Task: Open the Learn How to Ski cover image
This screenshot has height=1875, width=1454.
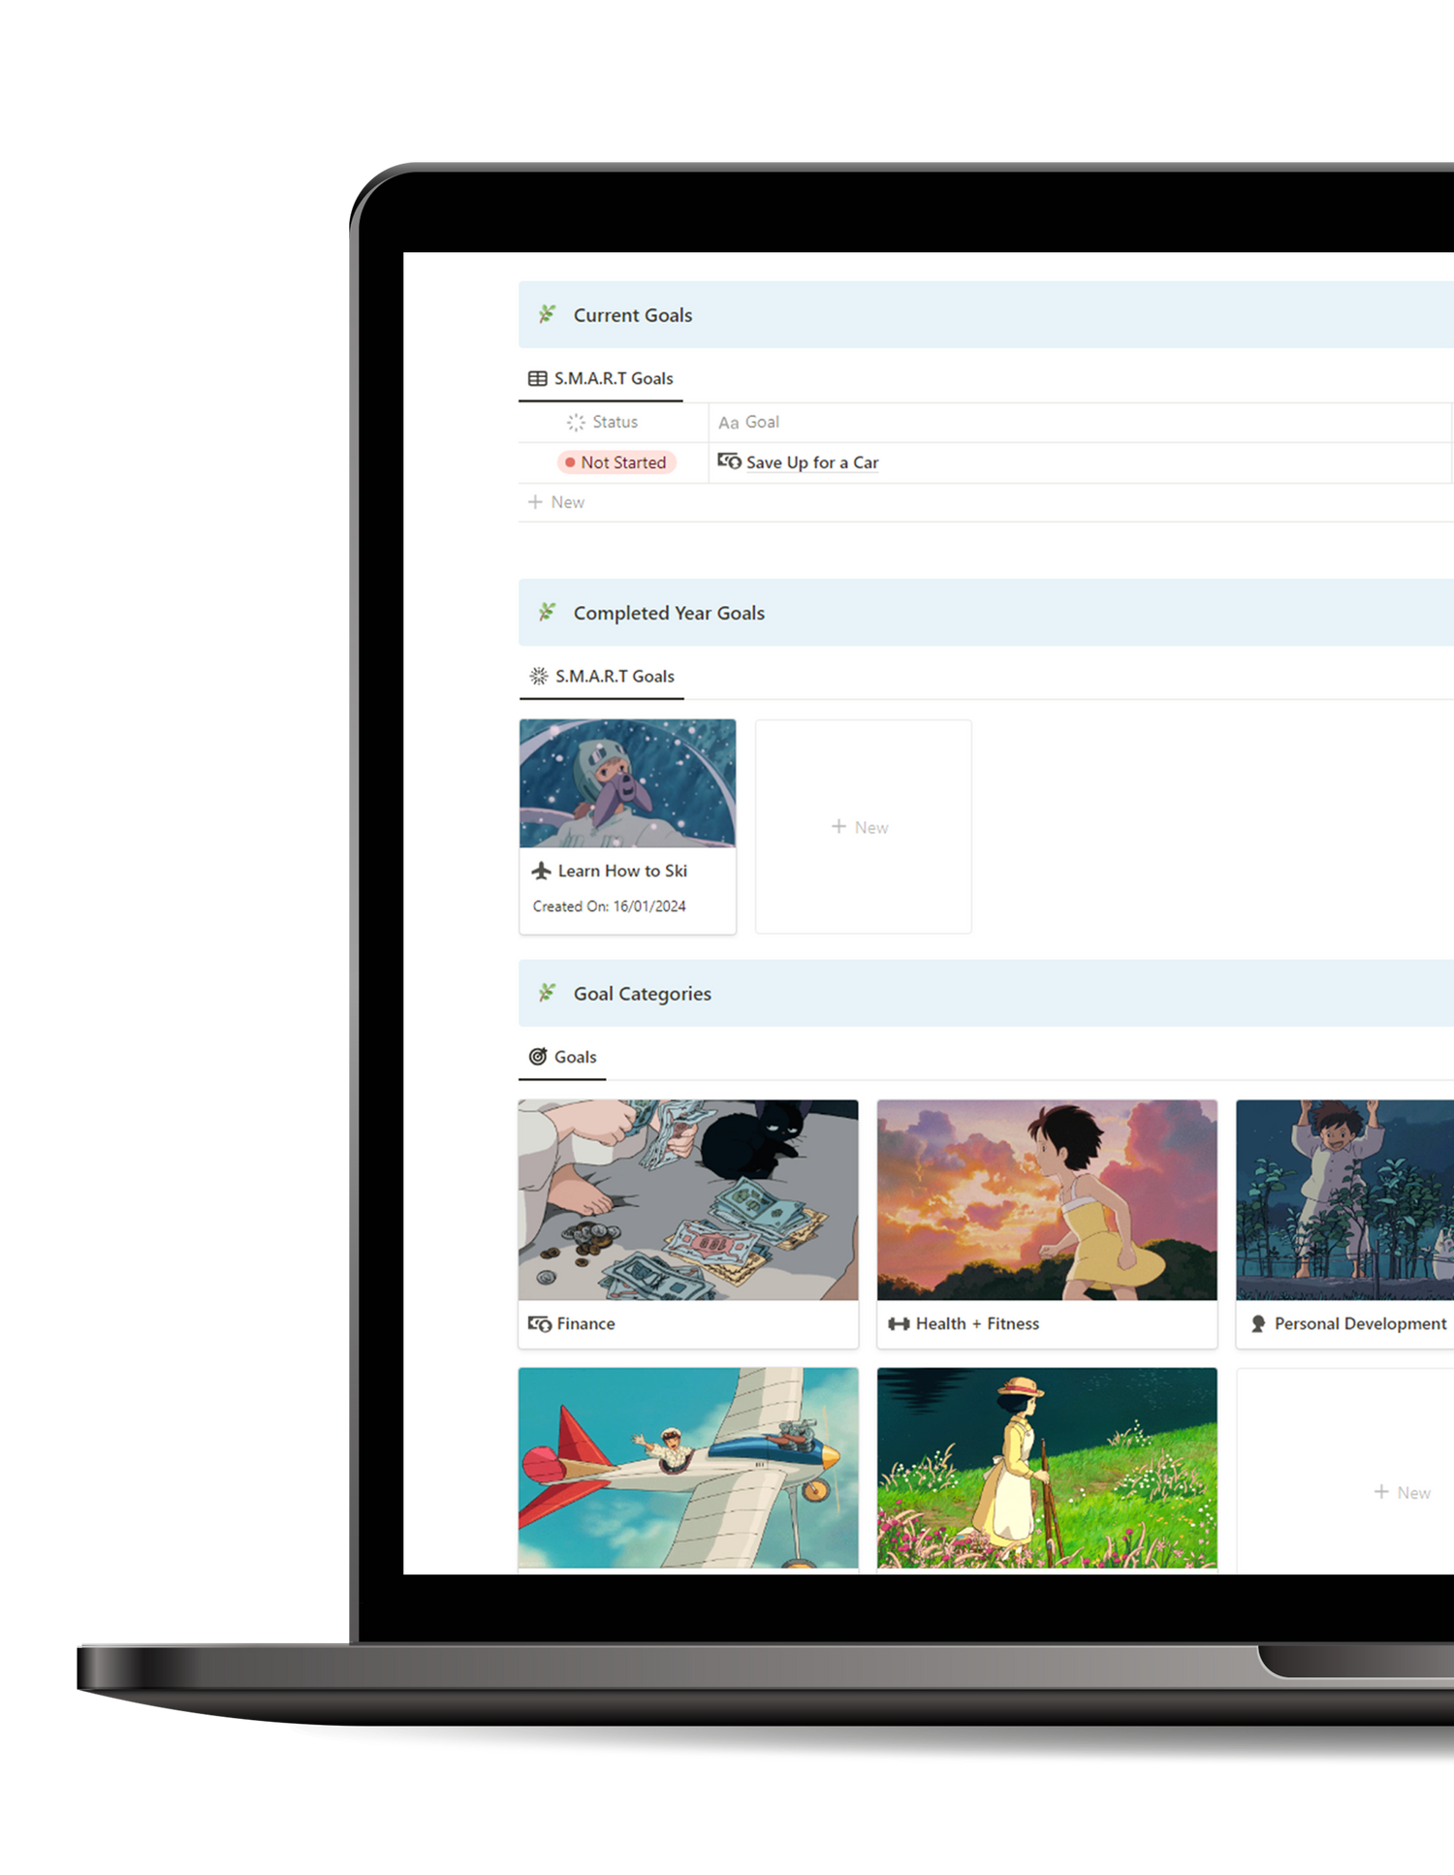Action: [x=627, y=783]
